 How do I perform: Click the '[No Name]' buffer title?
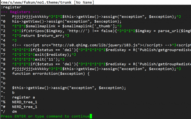(84, 3)
